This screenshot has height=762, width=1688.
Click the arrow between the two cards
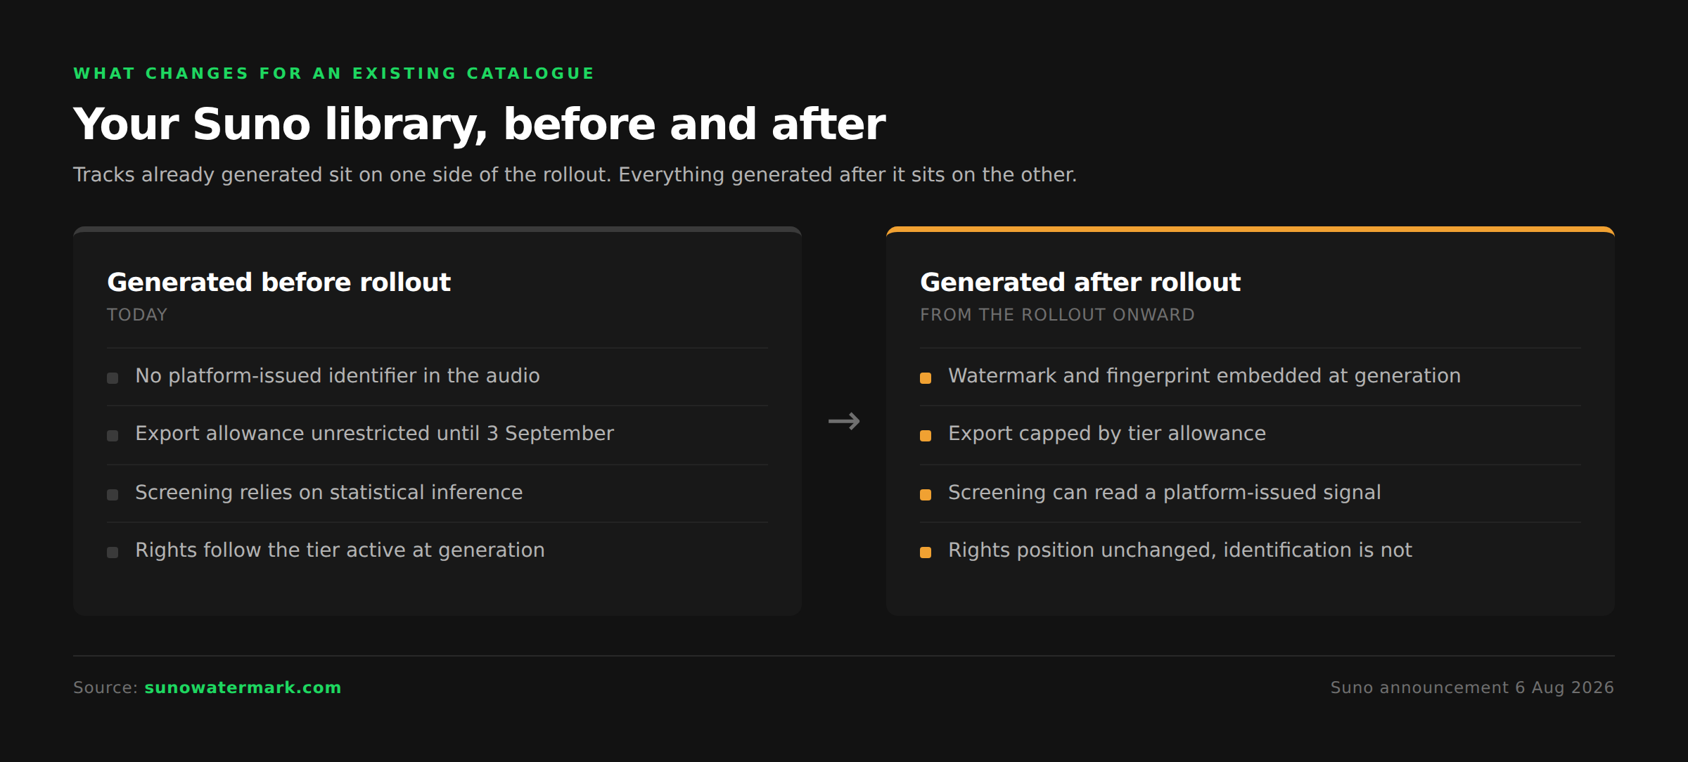point(844,421)
